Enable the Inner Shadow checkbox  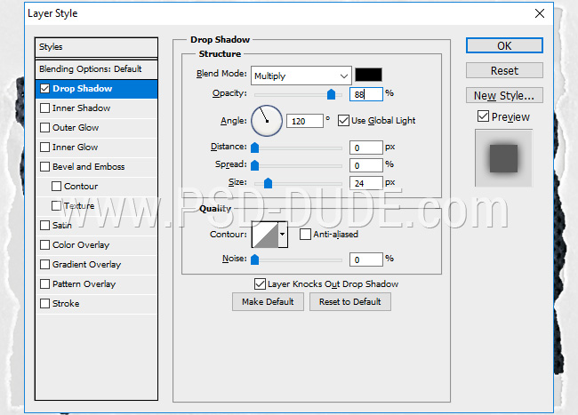click(45, 108)
